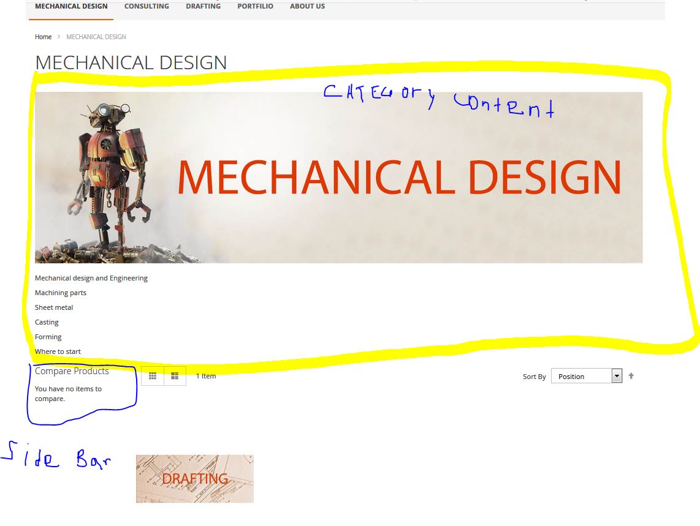
Task: Click the Where to start link
Action: pyautogui.click(x=58, y=351)
